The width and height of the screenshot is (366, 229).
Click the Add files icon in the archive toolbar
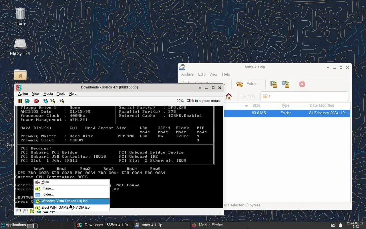274,84
